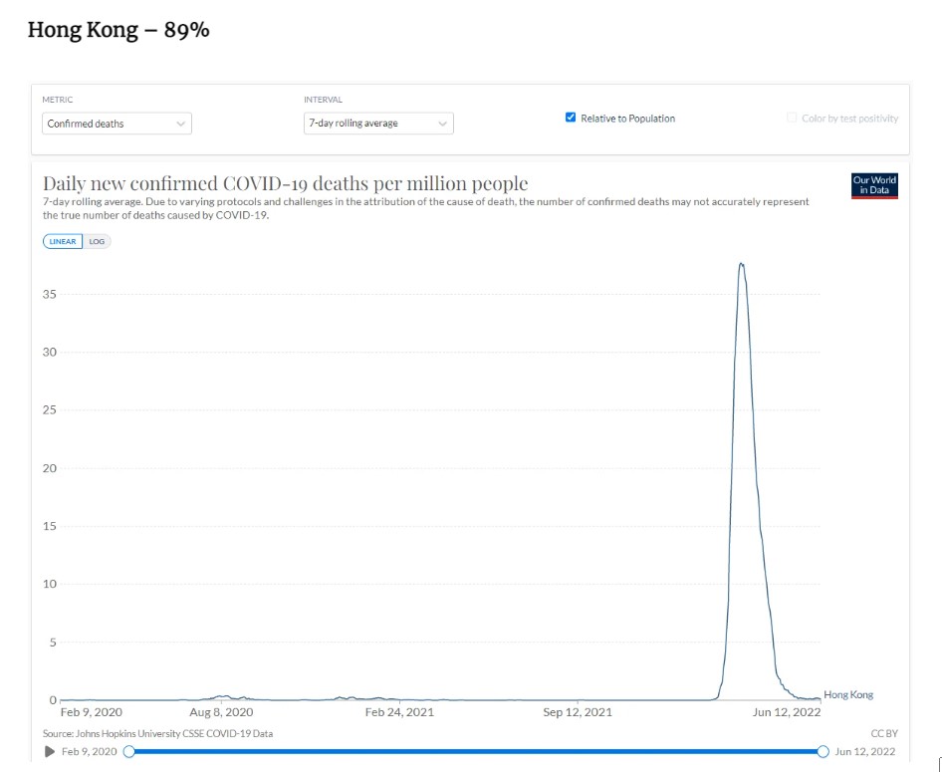The image size is (942, 772).
Task: Click the timeline slider start handle
Action: click(x=128, y=751)
